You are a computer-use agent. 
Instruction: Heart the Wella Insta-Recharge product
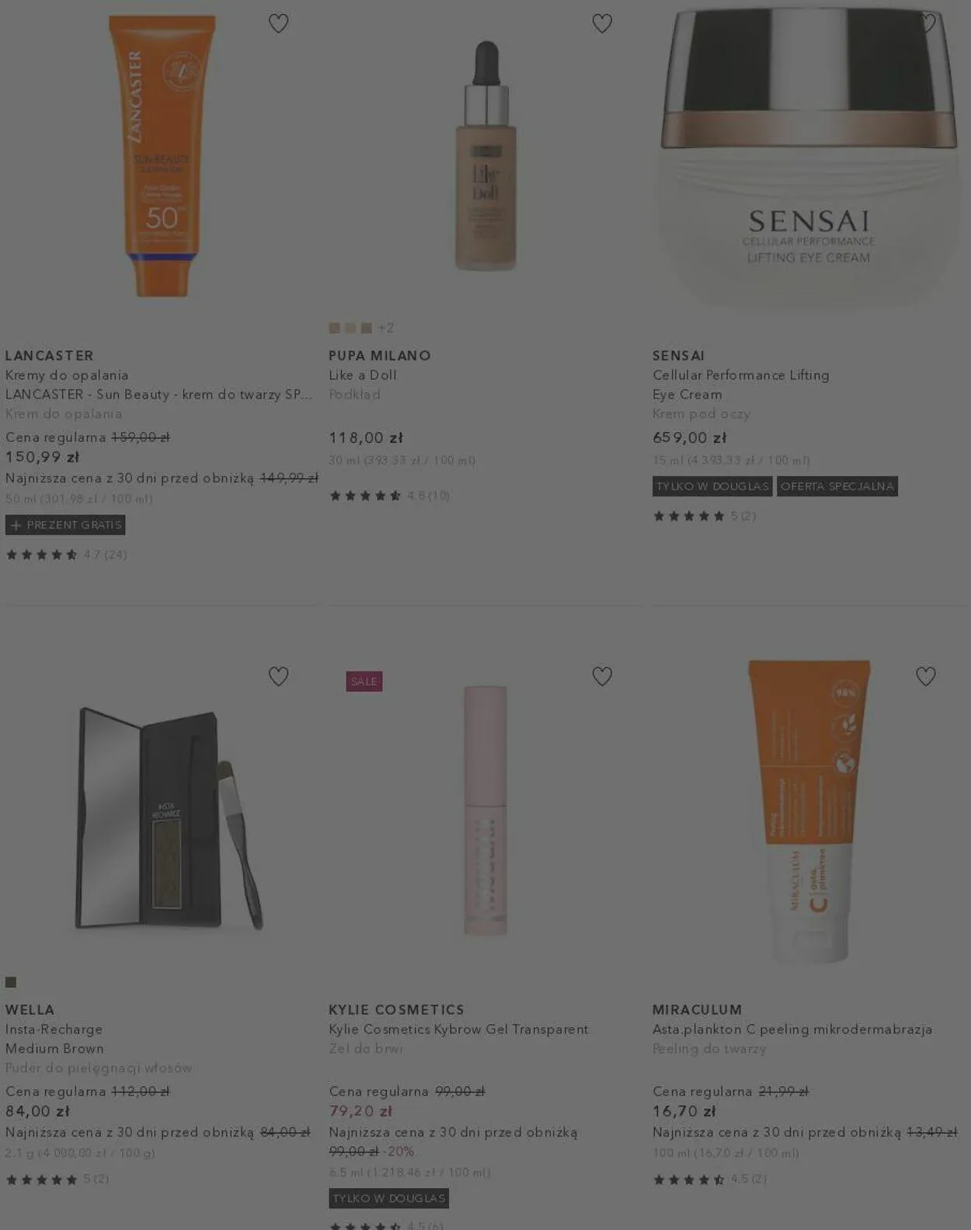pyautogui.click(x=278, y=677)
